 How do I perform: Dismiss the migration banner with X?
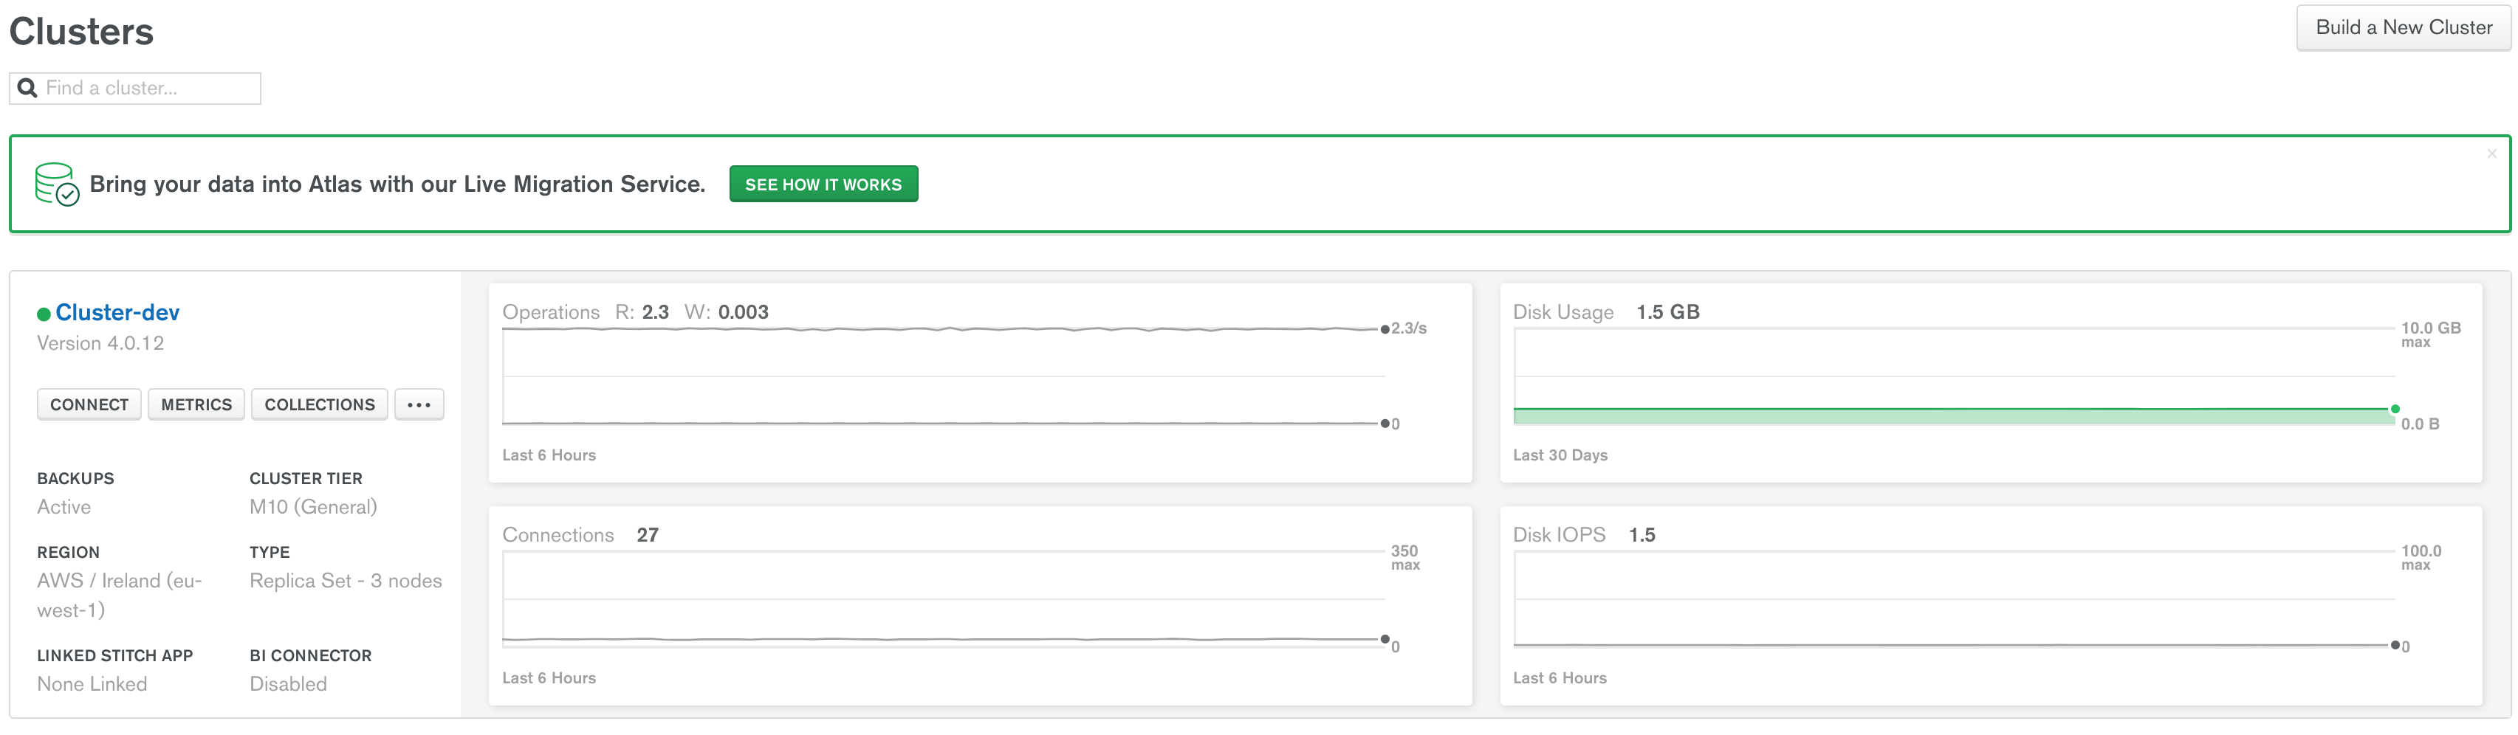tap(2491, 153)
